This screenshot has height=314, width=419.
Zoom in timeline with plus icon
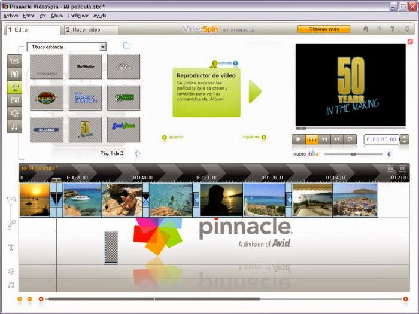pyautogui.click(x=20, y=299)
